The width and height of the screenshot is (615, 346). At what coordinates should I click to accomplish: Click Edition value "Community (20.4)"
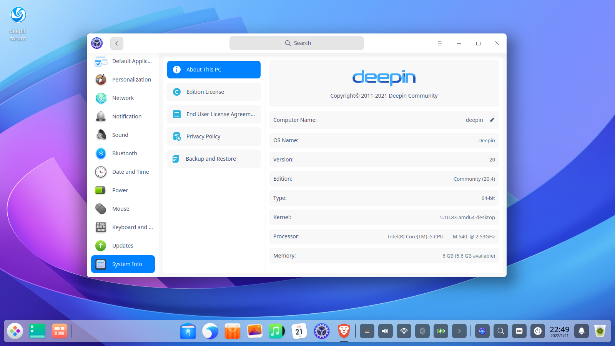click(474, 179)
